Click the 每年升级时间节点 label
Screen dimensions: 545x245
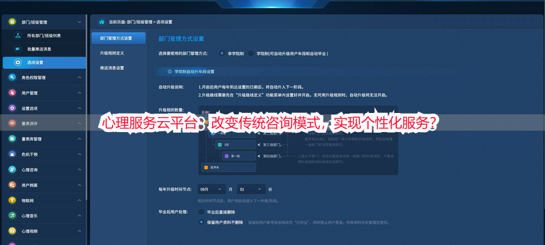175,189
